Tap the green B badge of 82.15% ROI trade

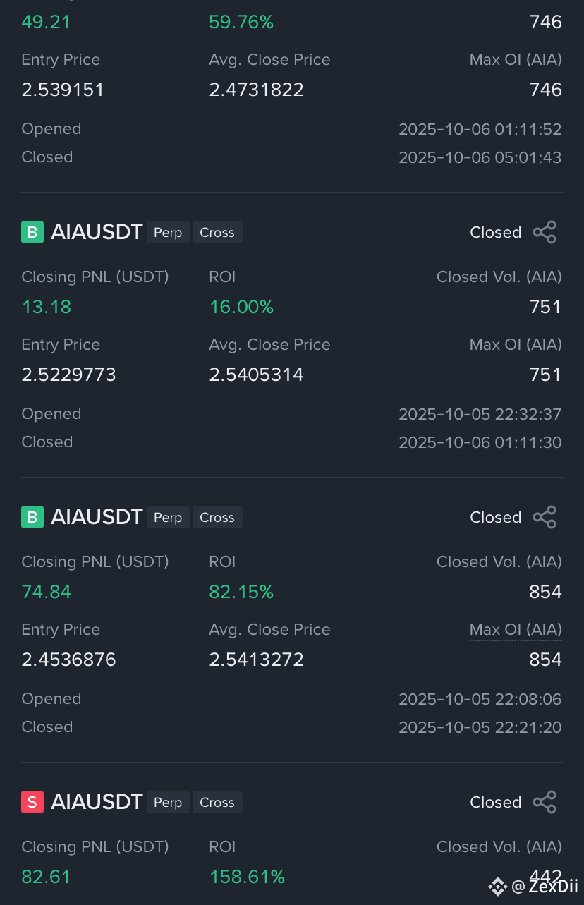point(32,517)
